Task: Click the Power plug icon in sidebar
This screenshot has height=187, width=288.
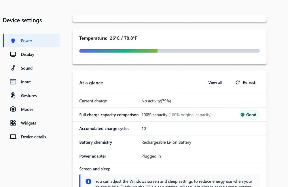Action: (13, 41)
